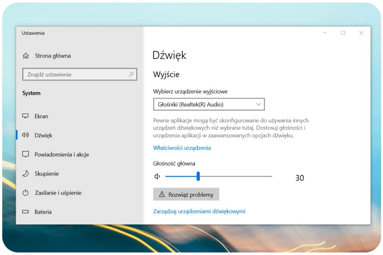The height and width of the screenshot is (255, 383).
Task: Click Zarządzaj urządzeniami dźwiękowymi link
Action: pos(199,211)
